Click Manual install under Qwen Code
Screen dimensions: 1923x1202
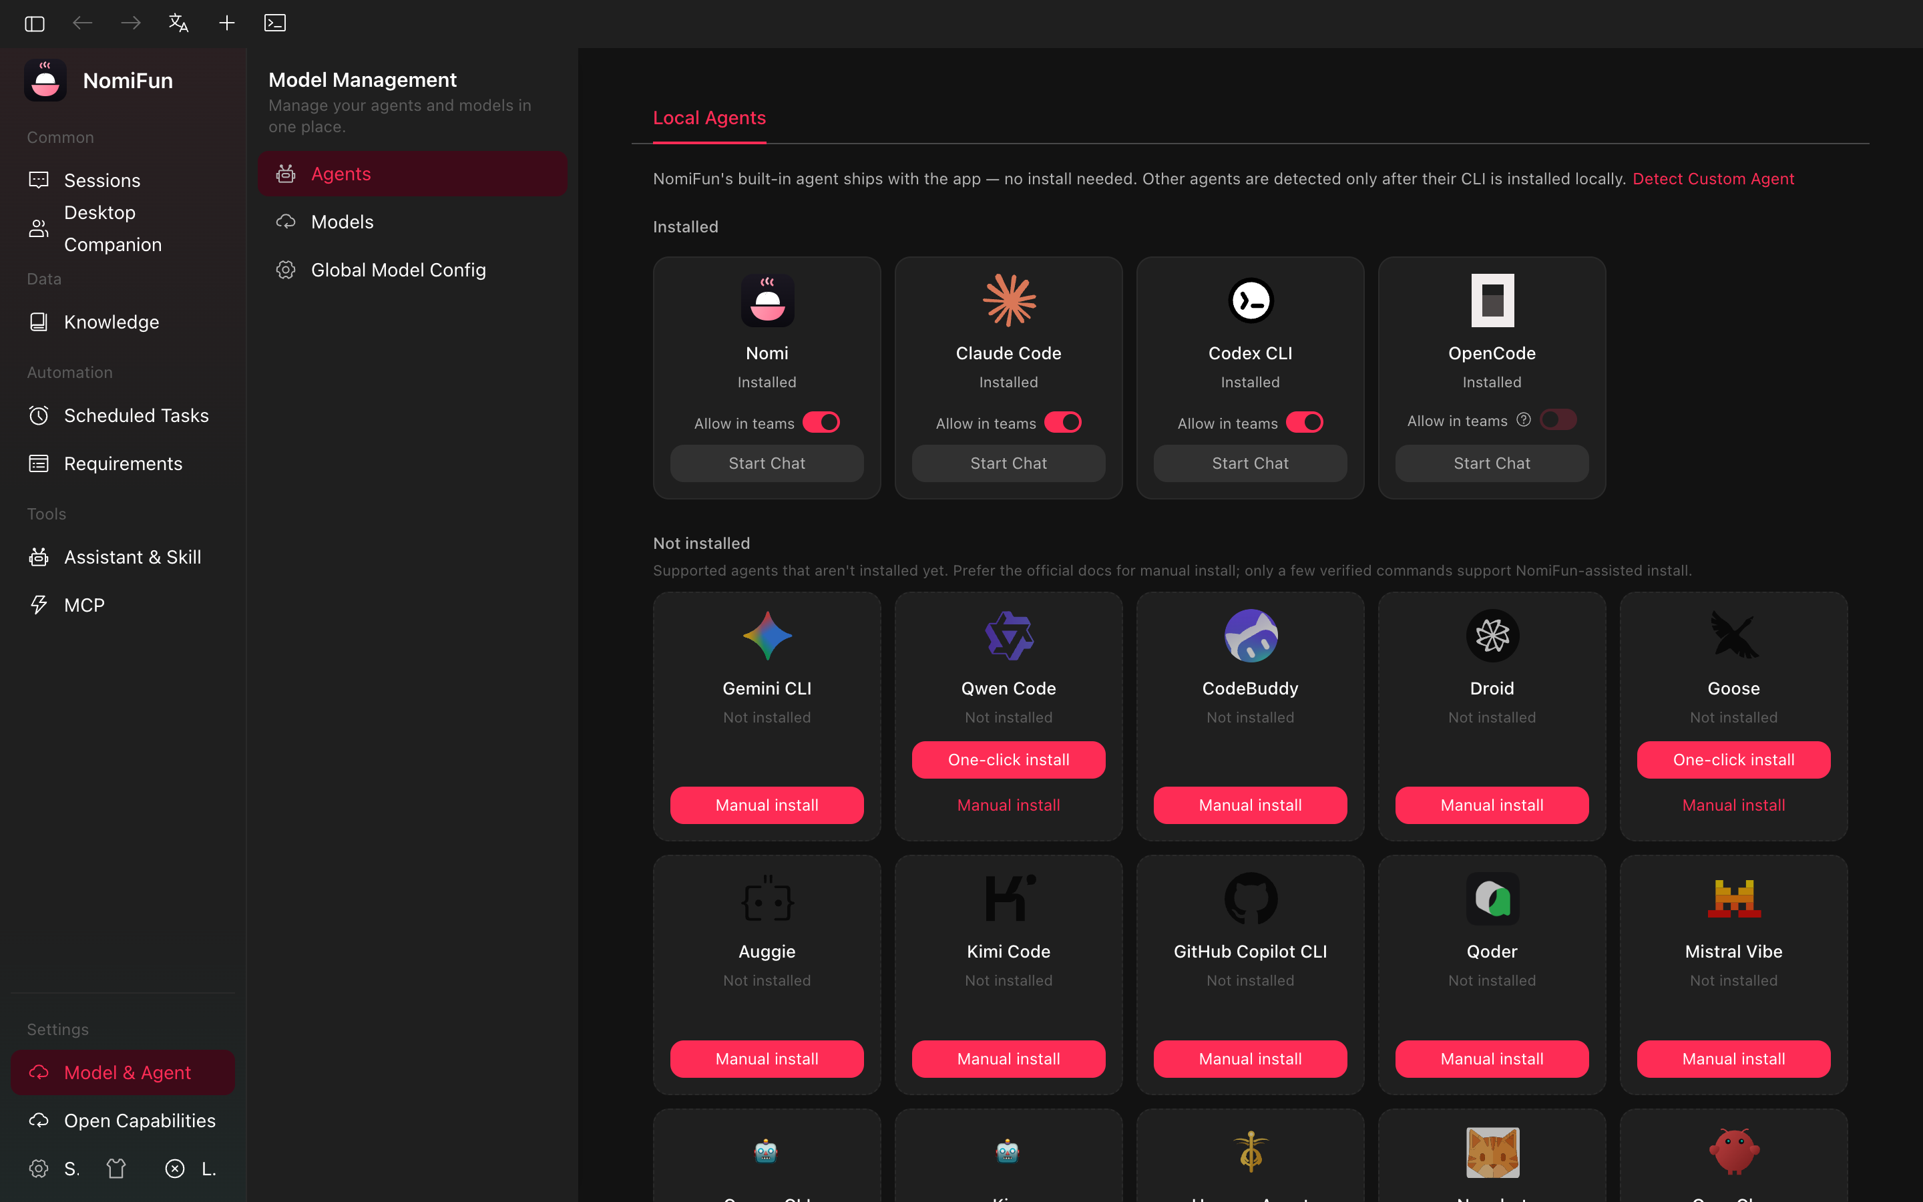click(1008, 805)
